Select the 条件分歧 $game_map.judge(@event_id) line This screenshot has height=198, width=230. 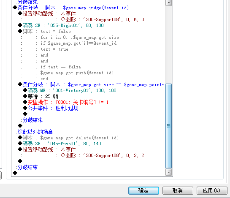click(71, 8)
